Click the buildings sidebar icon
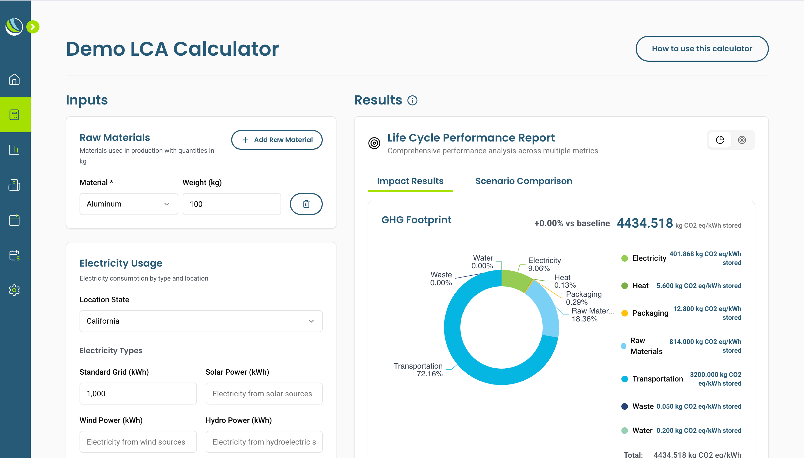The height and width of the screenshot is (458, 804). point(14,185)
